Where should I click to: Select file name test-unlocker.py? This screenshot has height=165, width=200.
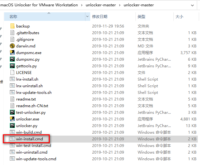click(31, 113)
